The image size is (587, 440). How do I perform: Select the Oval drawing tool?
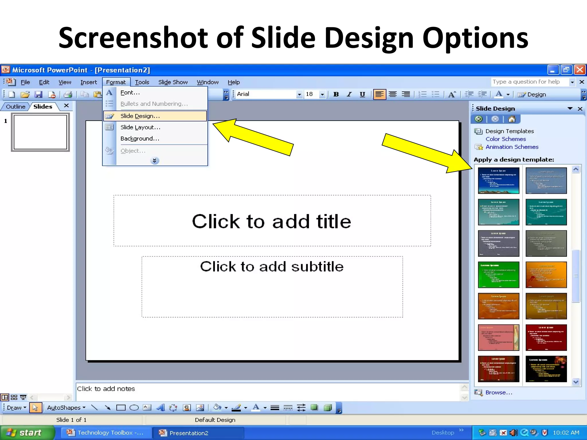(x=134, y=407)
